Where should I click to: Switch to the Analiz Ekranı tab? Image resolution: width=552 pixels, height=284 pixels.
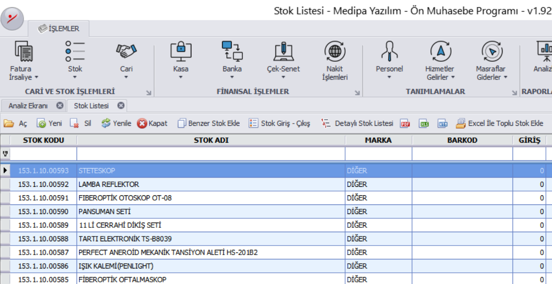28,106
